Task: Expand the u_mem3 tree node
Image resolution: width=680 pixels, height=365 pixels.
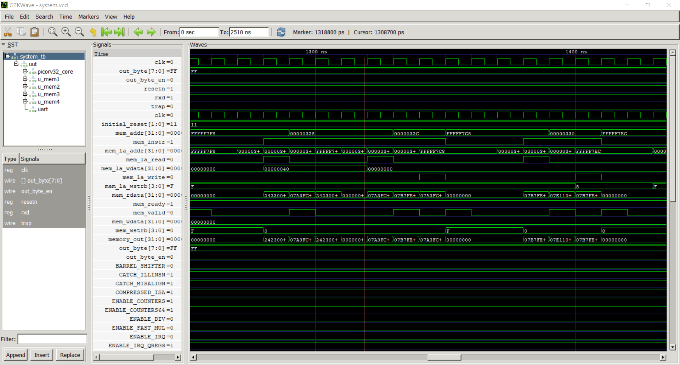Action: coord(25,94)
